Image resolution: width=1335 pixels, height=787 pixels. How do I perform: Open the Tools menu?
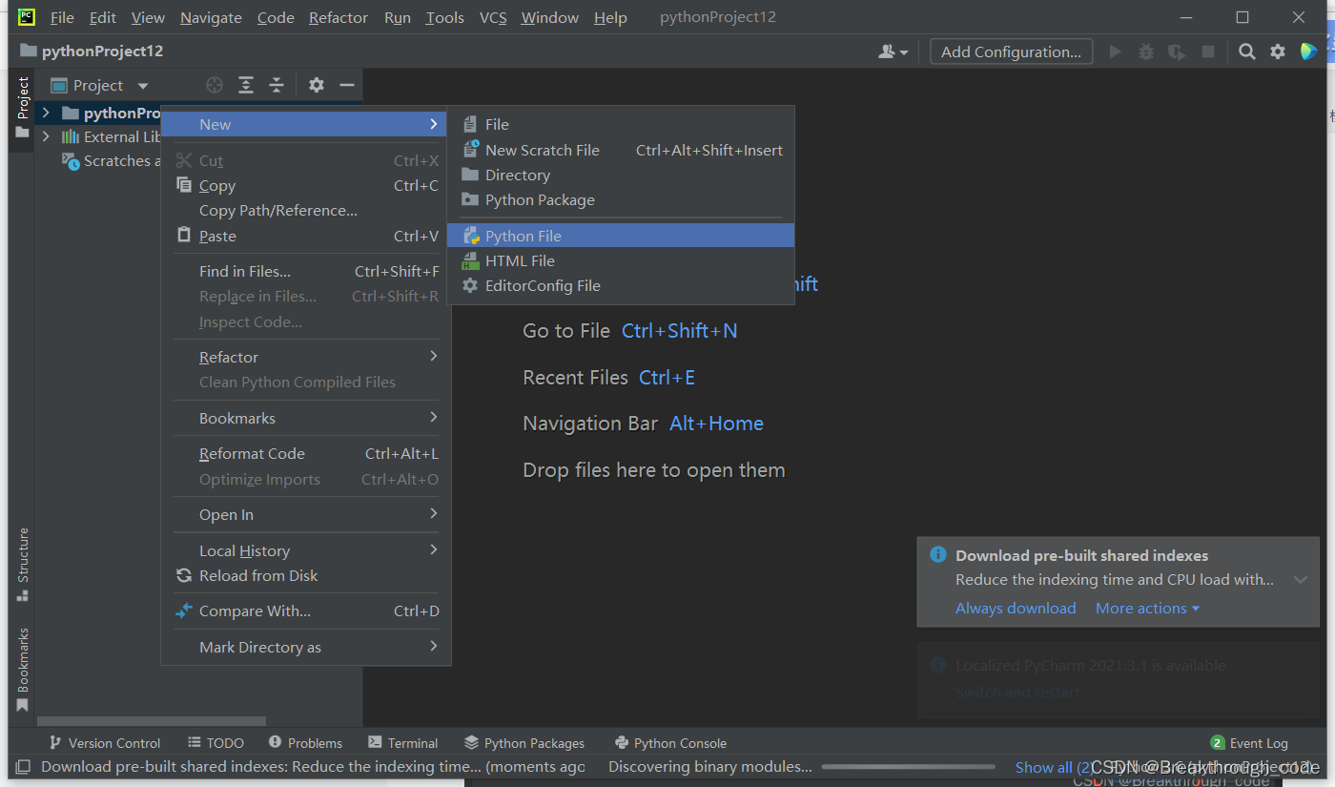tap(444, 17)
